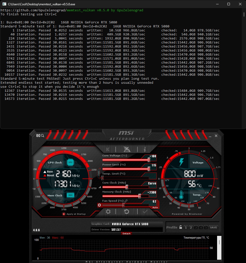Toggle the fan speed link icon
246x263 pixels.
tap(126, 201)
